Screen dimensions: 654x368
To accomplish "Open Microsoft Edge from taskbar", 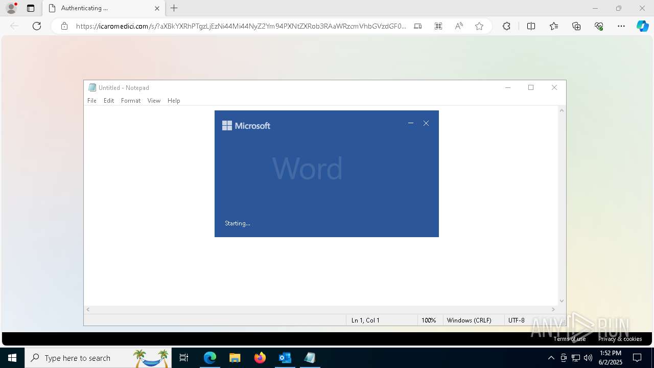I will 210,358.
